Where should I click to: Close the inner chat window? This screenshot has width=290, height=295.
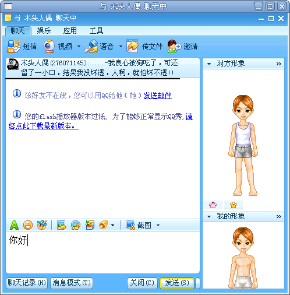point(281,19)
